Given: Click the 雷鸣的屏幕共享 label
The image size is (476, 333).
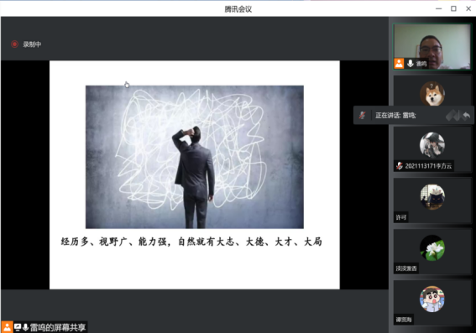Looking at the screenshot, I should coord(58,327).
